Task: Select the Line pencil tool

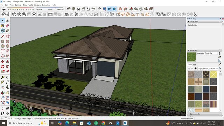Action: (3, 36)
